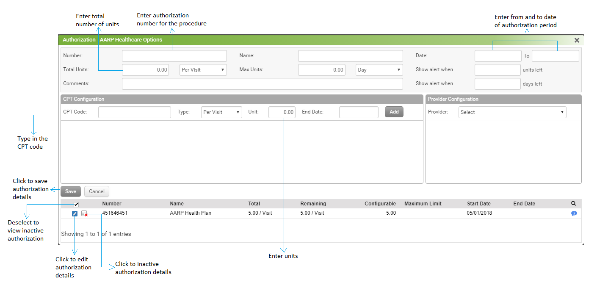597x288 pixels.
Task: Uncheck the active authorizations checkbox in table header
Action: [77, 204]
